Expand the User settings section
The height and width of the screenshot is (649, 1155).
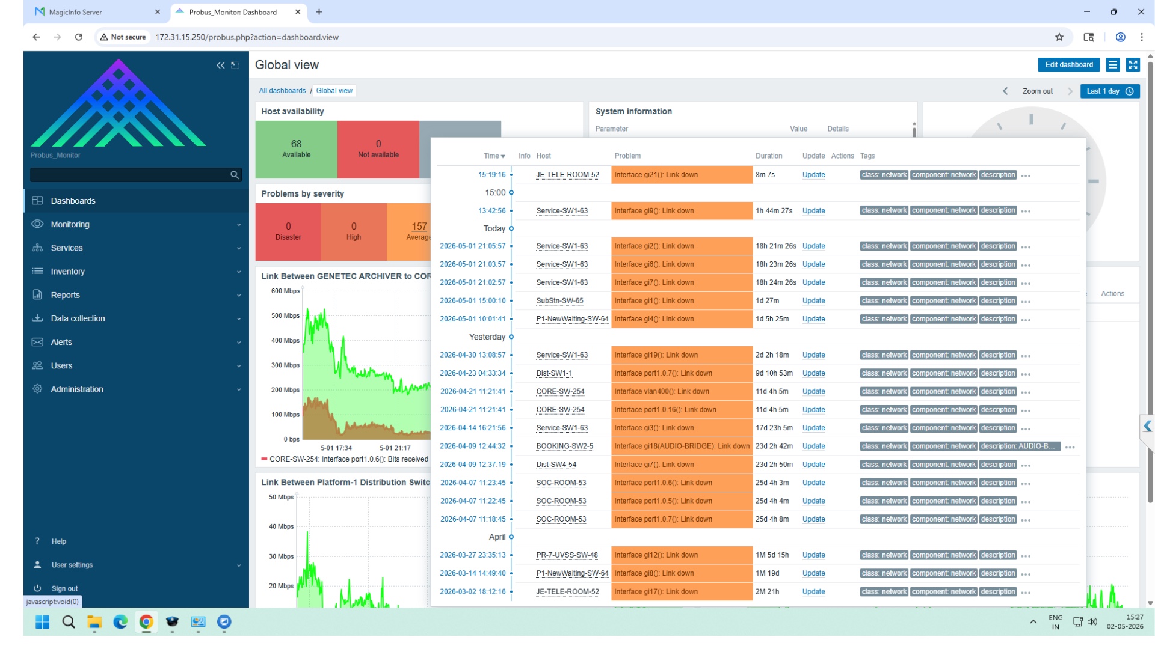pos(136,565)
